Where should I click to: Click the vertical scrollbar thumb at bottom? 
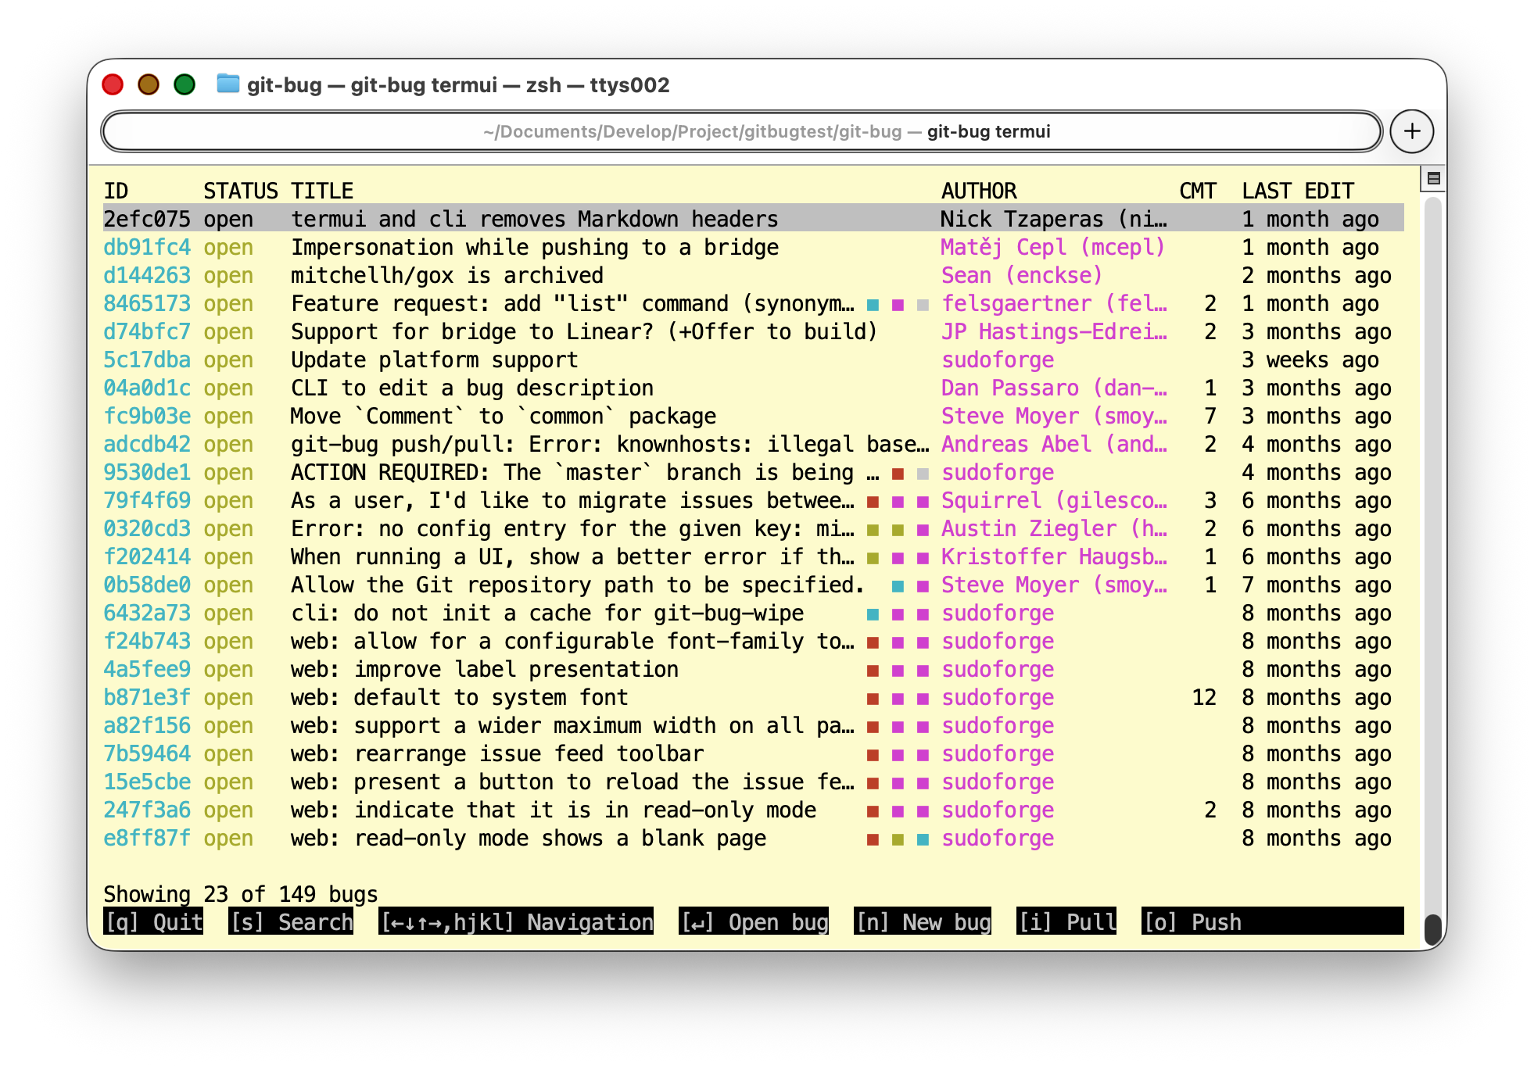tap(1432, 929)
